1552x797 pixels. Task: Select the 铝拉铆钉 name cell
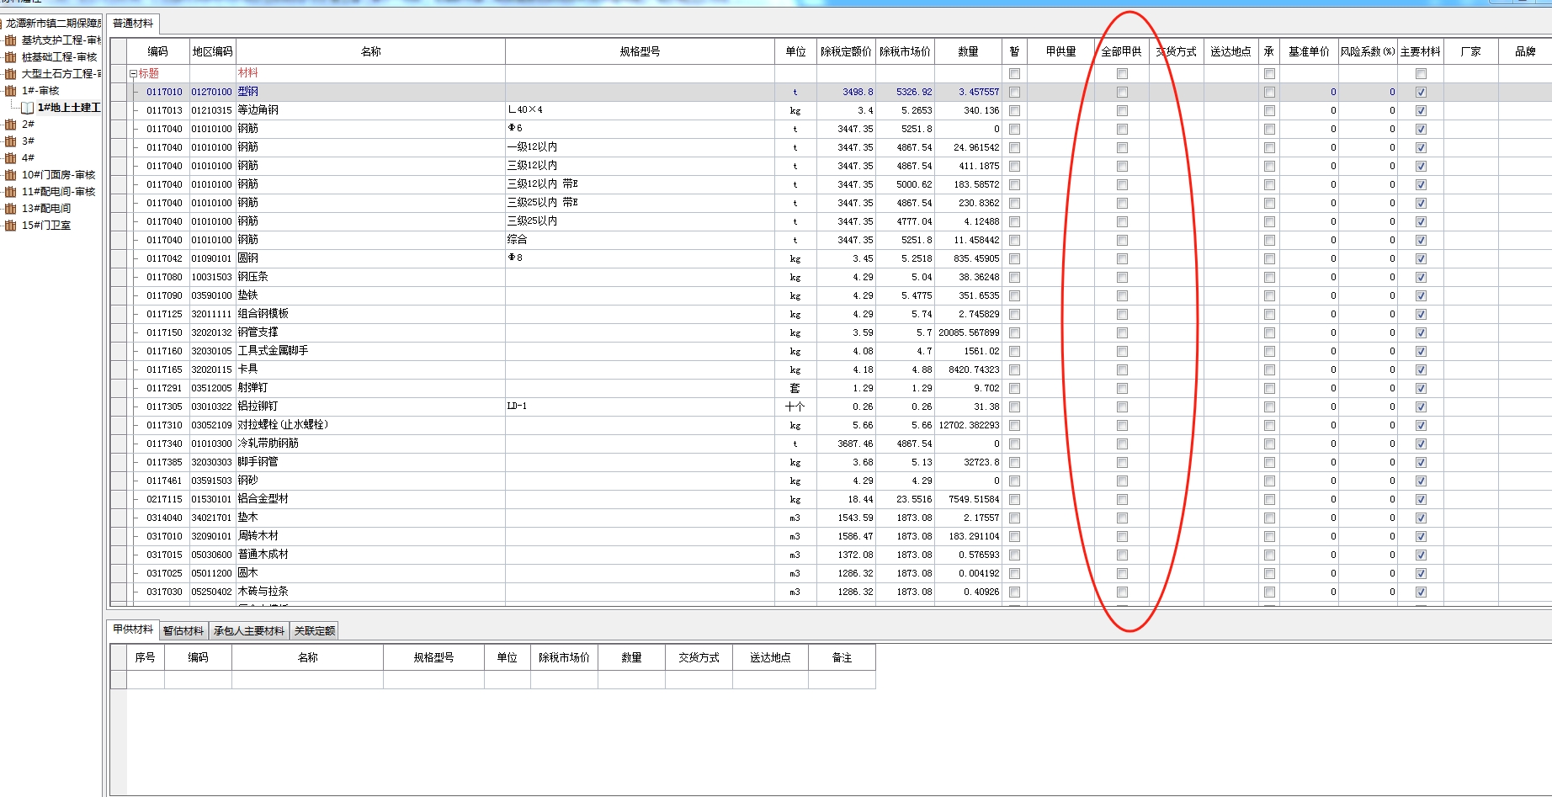370,407
